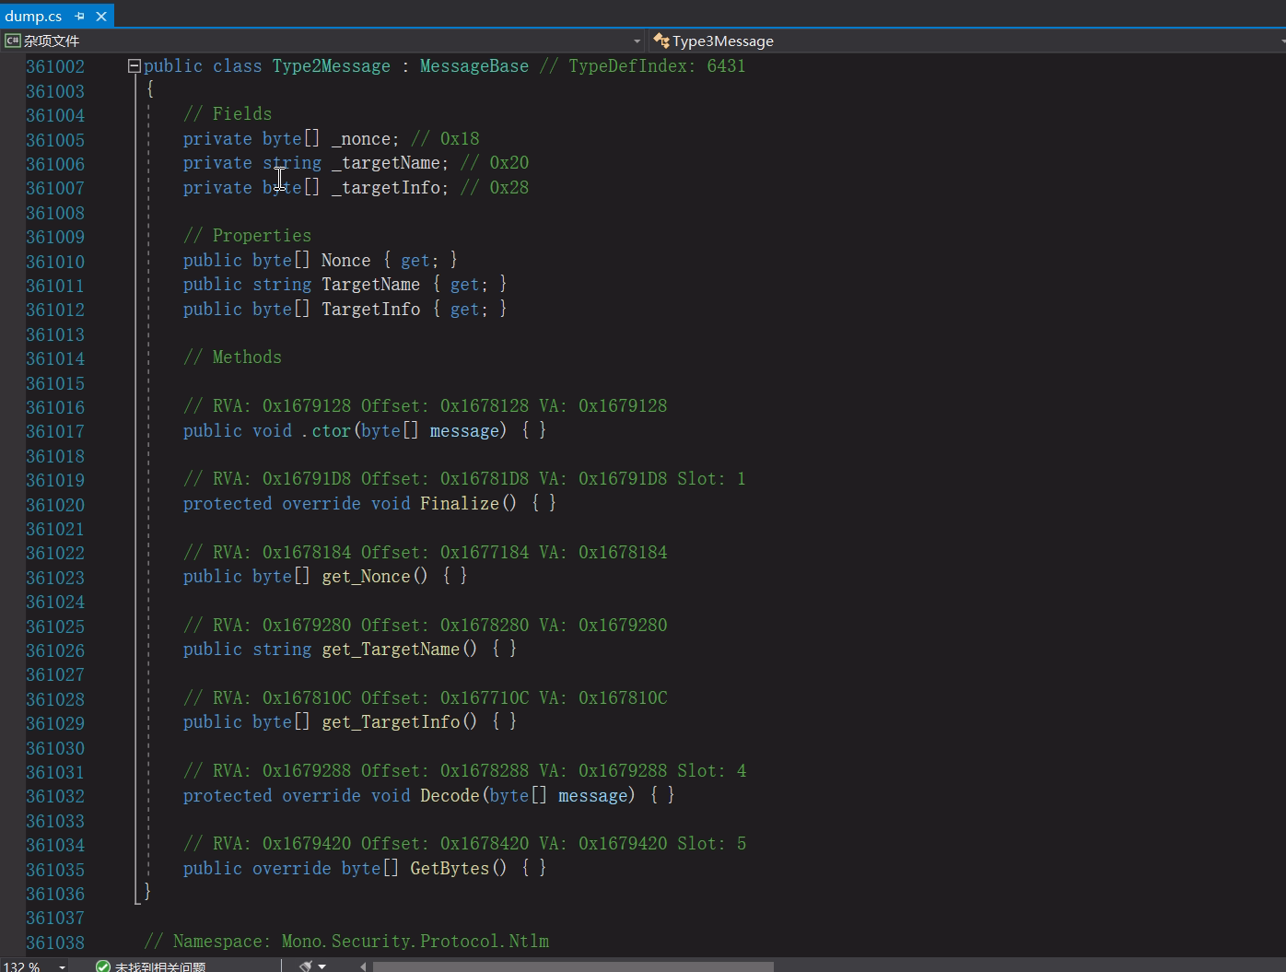Click line number 361010 in the margin
1286x972 pixels.
55,262
